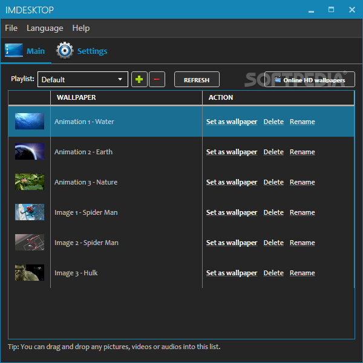Select the Water animation thumbnail
The height and width of the screenshot is (363, 363).
(30, 122)
